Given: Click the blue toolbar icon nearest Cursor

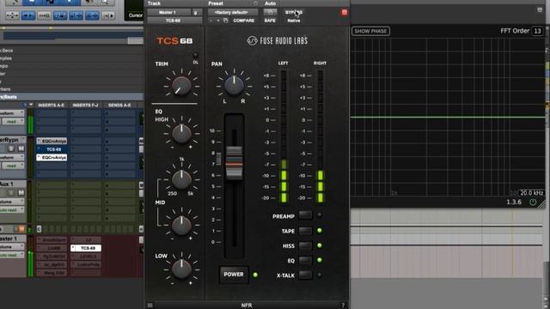Looking at the screenshot, I should 92,15.
